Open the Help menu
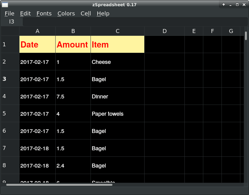Viewport: 249px width, 195px height. click(103, 14)
